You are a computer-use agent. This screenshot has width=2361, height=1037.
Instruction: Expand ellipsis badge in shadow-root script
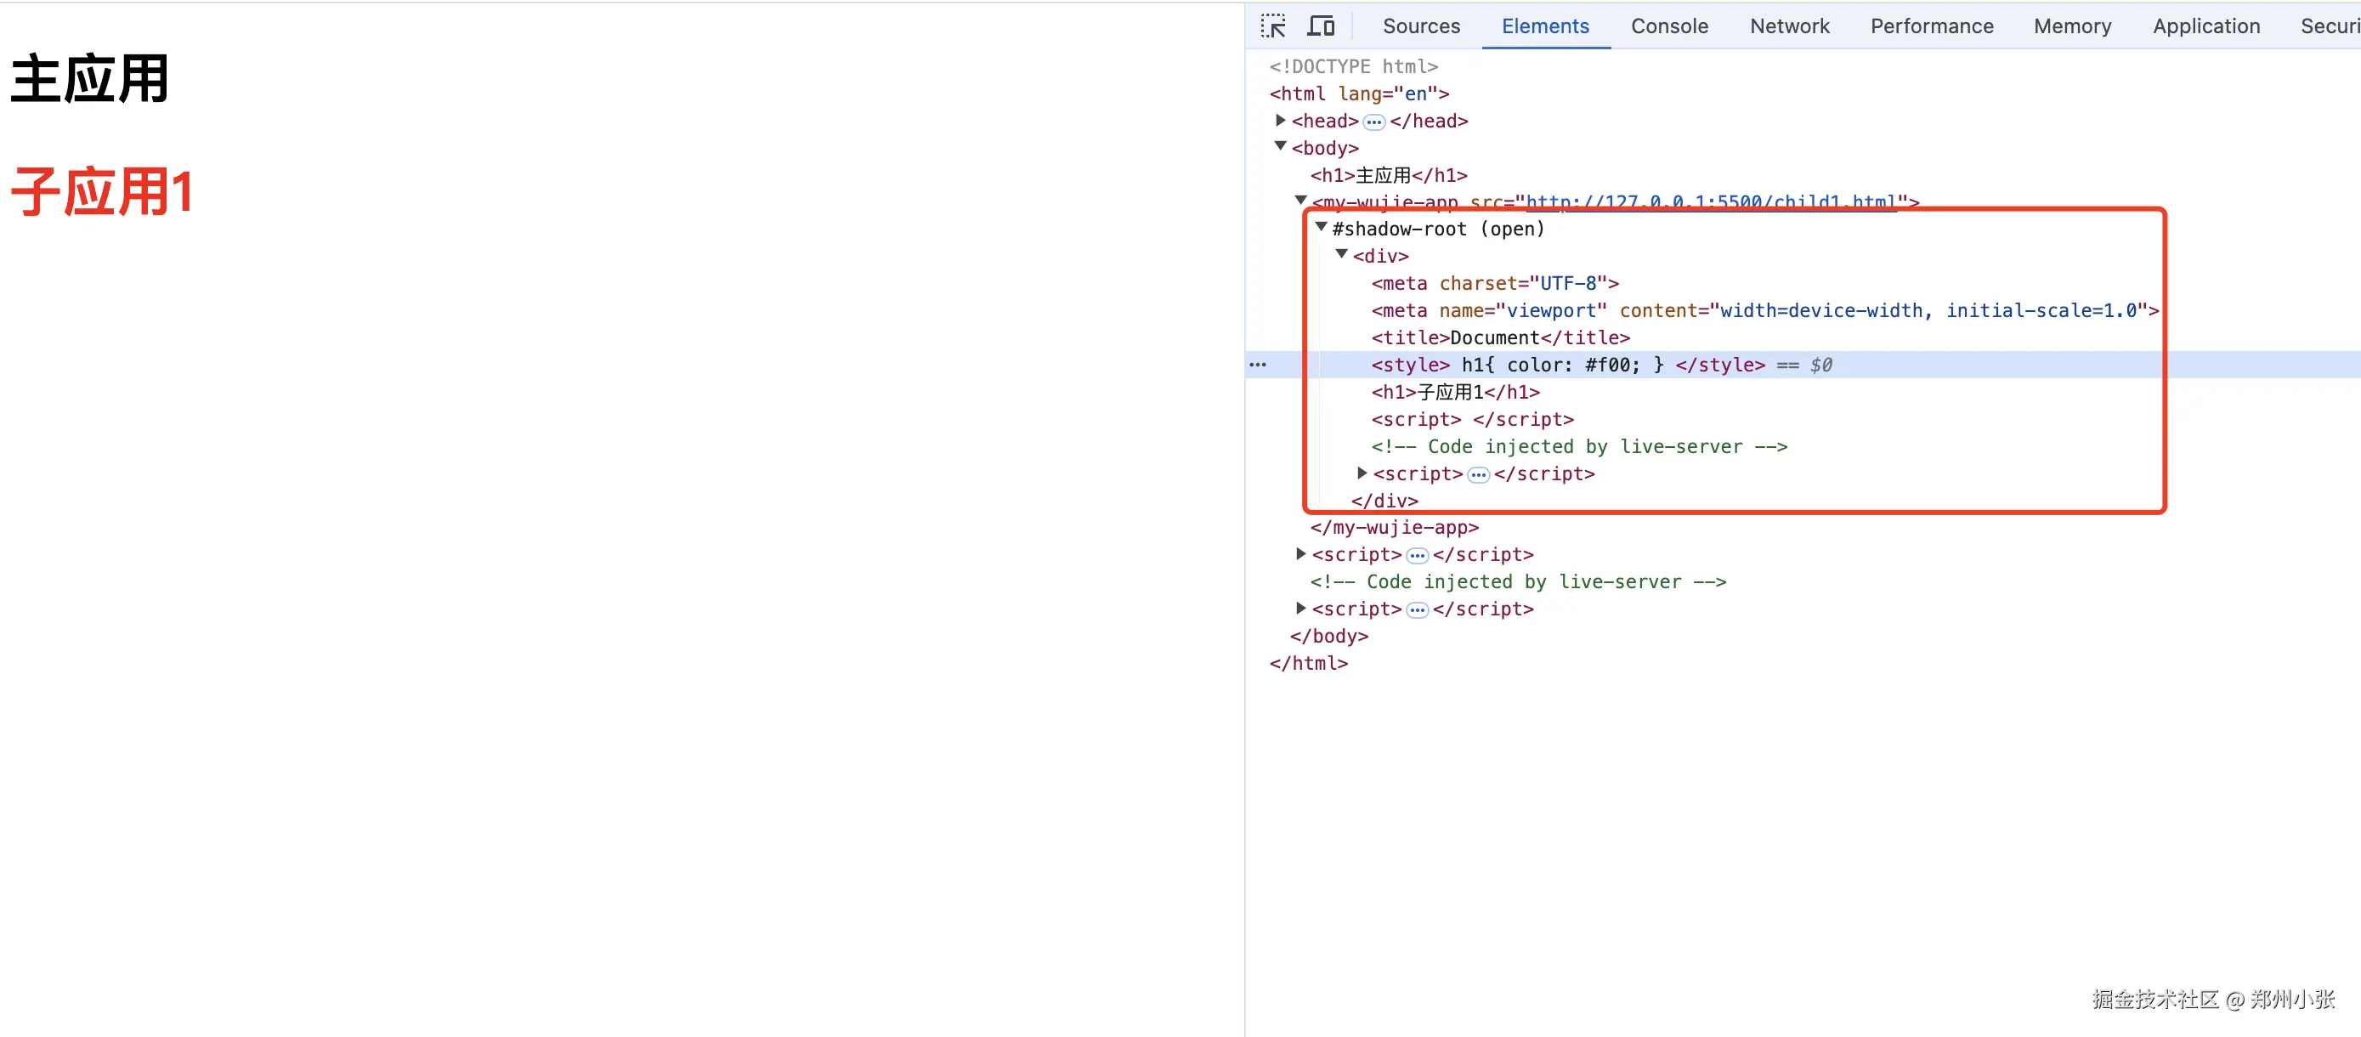coord(1477,475)
